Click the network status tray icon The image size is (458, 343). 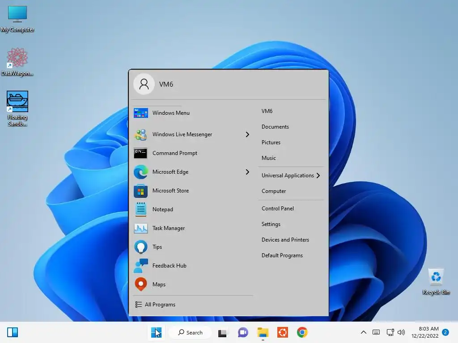(390, 332)
